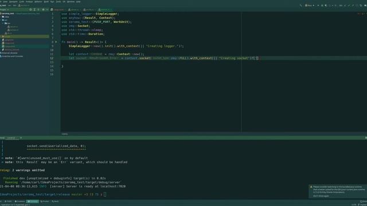Open the Window menu
Image resolution: width=367 pixels, height=206 pixels.
71,2
